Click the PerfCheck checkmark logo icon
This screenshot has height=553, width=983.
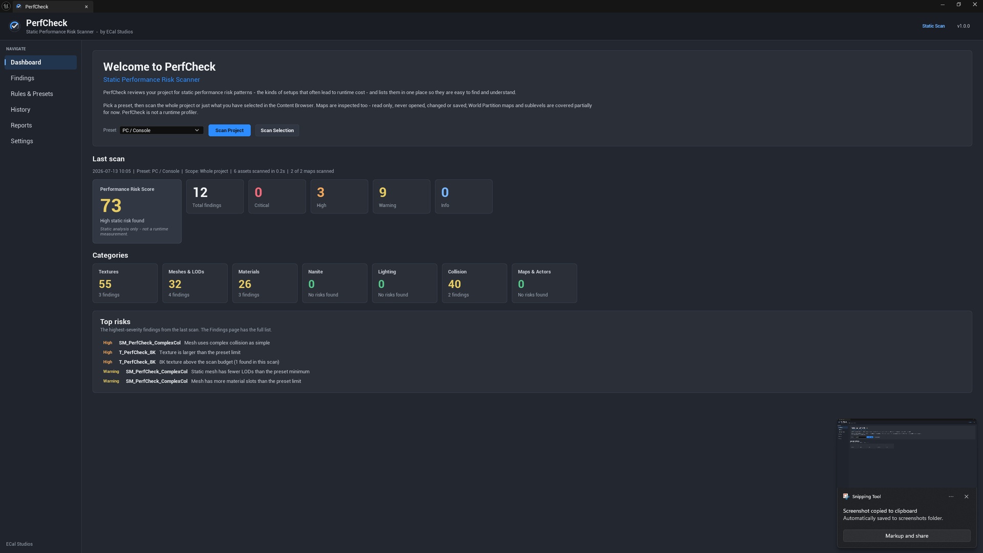(14, 26)
